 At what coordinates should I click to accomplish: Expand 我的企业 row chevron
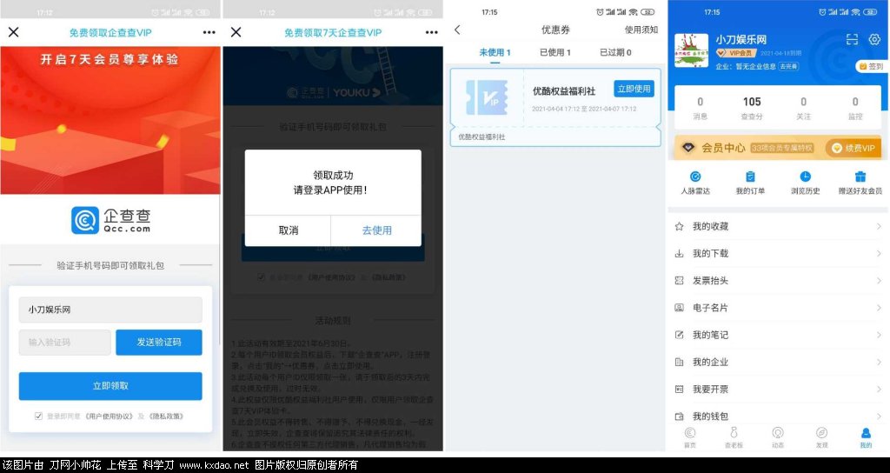(879, 363)
